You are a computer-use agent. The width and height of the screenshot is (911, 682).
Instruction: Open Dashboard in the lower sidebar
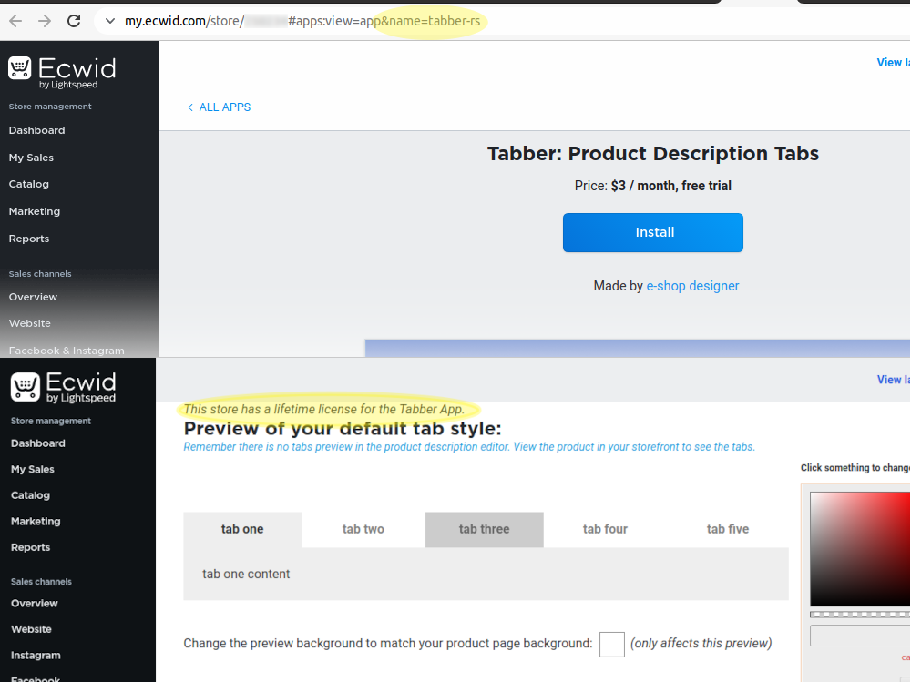coord(37,443)
